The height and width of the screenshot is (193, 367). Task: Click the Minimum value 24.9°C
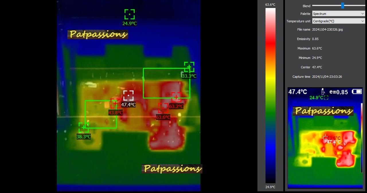click(317, 58)
